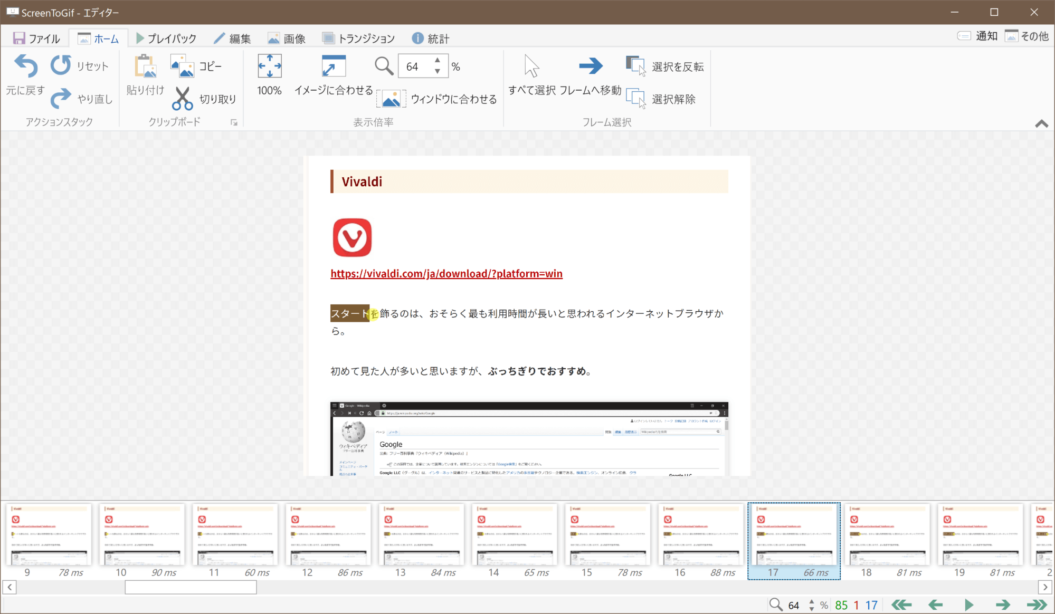Jump to the first frame with the double-left arrow
The width and height of the screenshot is (1055, 614).
click(x=901, y=605)
